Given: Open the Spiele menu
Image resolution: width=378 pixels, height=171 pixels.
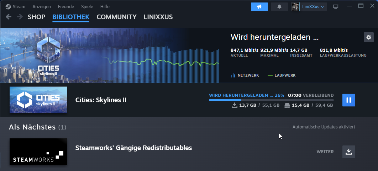Looking at the screenshot, I should 87,7.
